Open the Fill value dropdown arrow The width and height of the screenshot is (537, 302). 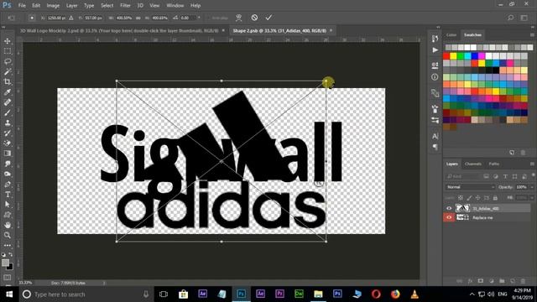[x=532, y=198]
